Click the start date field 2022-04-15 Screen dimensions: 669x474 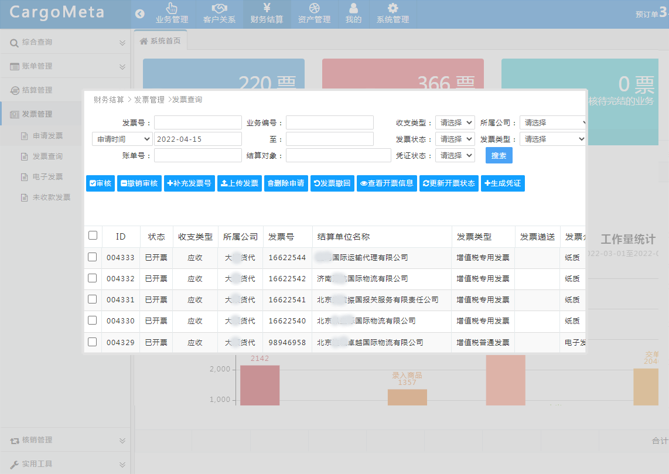point(198,139)
